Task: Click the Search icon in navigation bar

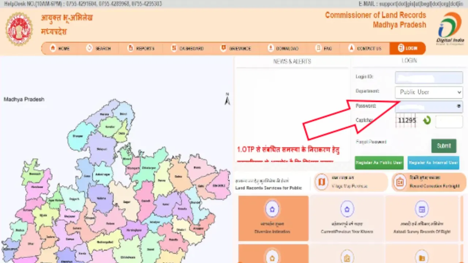Action: tap(90, 48)
